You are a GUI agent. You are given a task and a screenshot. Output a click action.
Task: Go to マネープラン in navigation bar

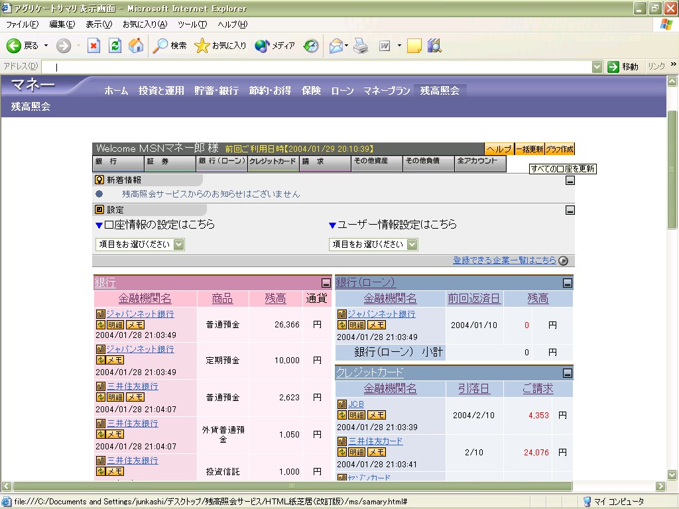[387, 90]
